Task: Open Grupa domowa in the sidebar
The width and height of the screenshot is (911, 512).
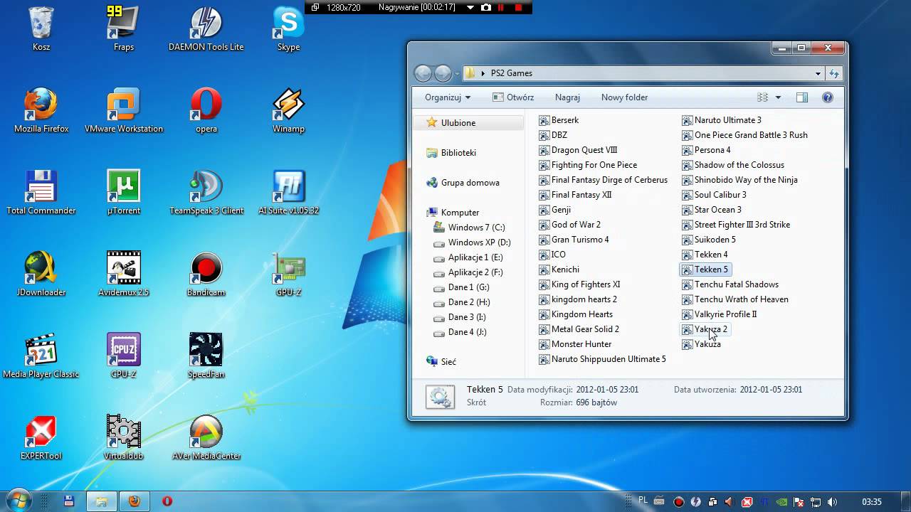Action: 463,183
